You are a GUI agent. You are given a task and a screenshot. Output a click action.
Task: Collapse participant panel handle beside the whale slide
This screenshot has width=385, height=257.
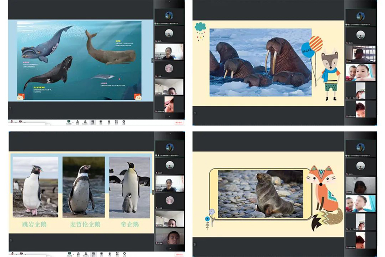click(x=152, y=60)
